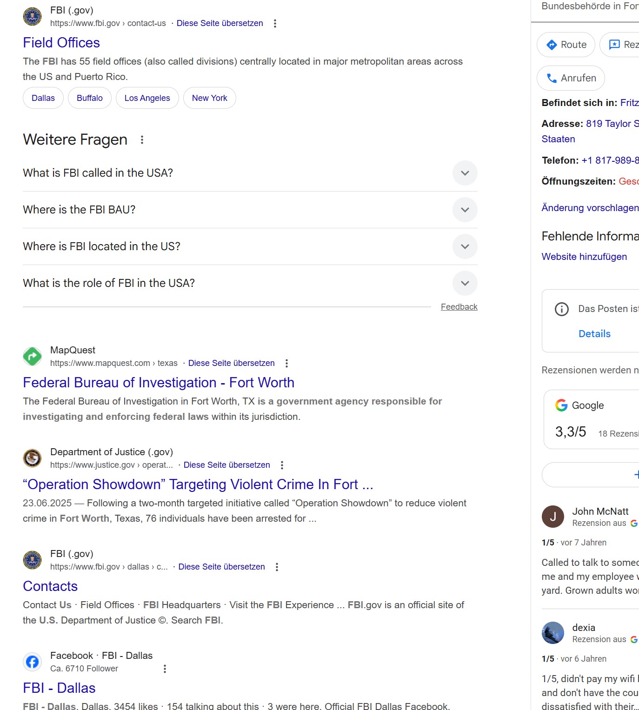Expand "What is the role of FBI in the USA?"
639x710 pixels.
click(250, 283)
